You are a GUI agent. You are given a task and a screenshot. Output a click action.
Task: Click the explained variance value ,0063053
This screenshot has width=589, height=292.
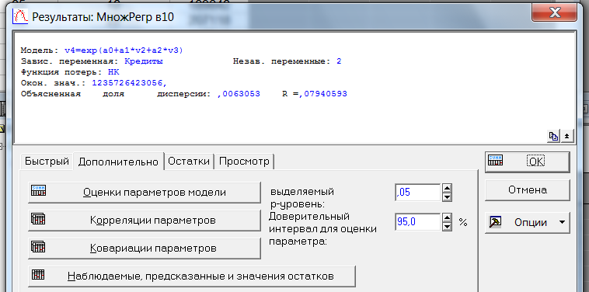tap(239, 94)
